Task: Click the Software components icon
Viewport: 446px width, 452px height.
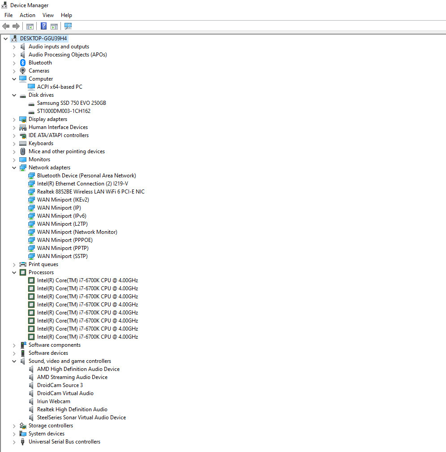Action: point(23,345)
